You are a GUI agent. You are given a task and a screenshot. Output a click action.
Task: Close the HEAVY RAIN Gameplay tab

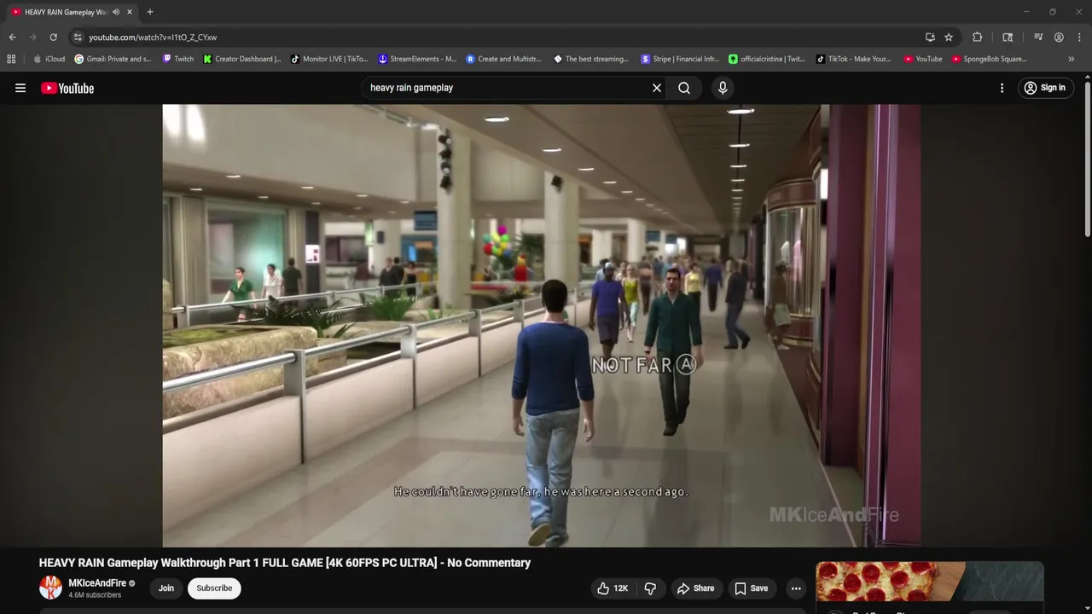130,12
